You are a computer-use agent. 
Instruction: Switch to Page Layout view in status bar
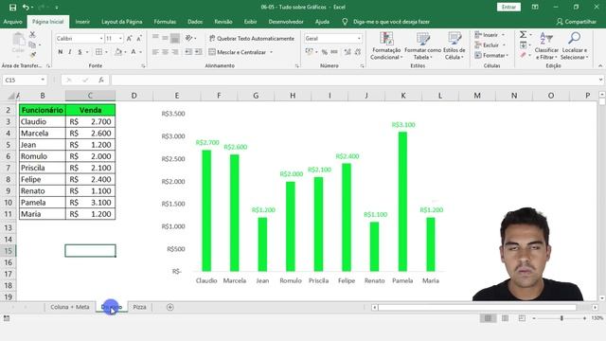(x=505, y=318)
